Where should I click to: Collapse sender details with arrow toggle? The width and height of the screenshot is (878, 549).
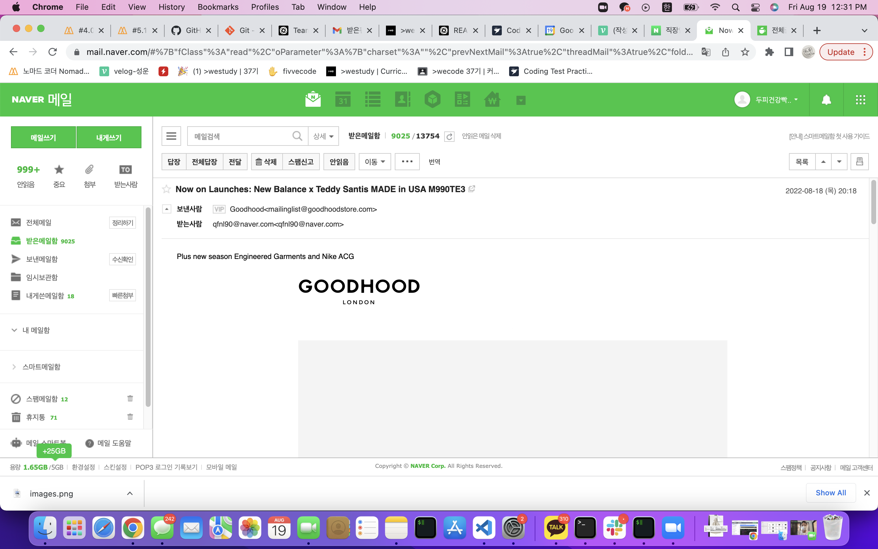166,209
